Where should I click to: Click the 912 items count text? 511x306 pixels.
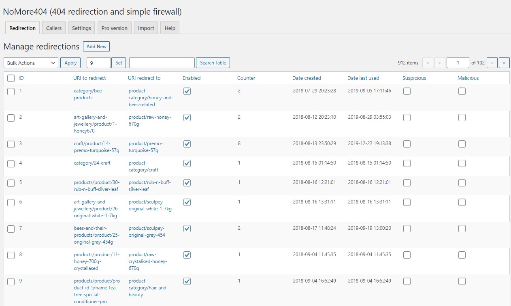click(408, 63)
